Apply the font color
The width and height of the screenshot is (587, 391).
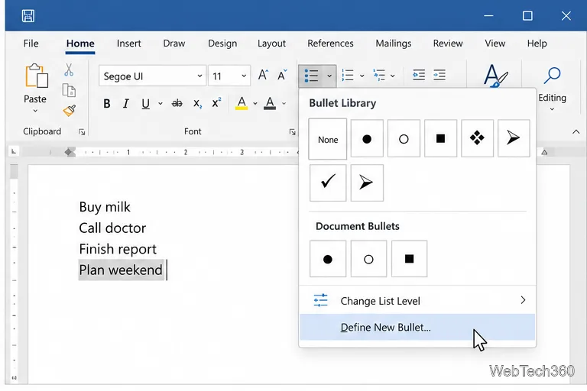270,103
